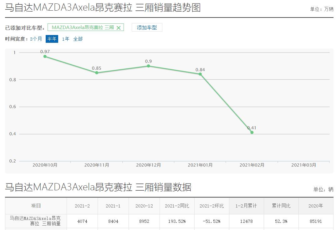The width and height of the screenshot is (336, 230).
Task: Click the 2020年10月 axis label
Action: click(x=45, y=165)
